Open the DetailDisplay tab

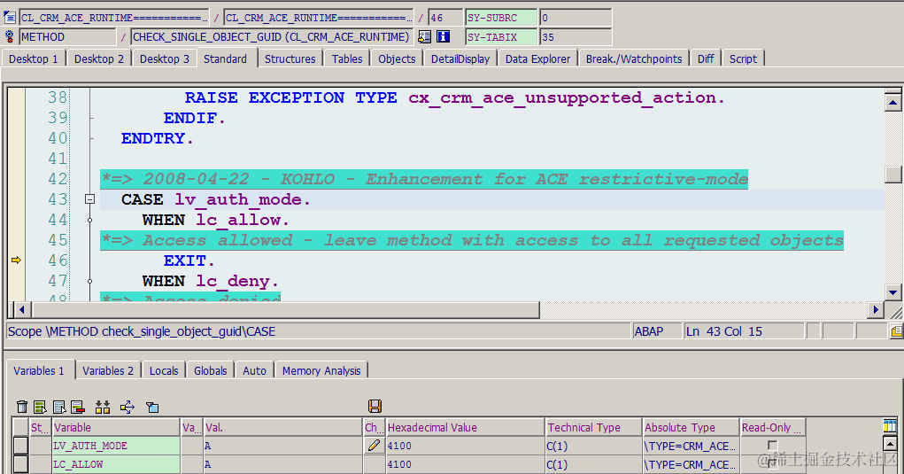[460, 58]
